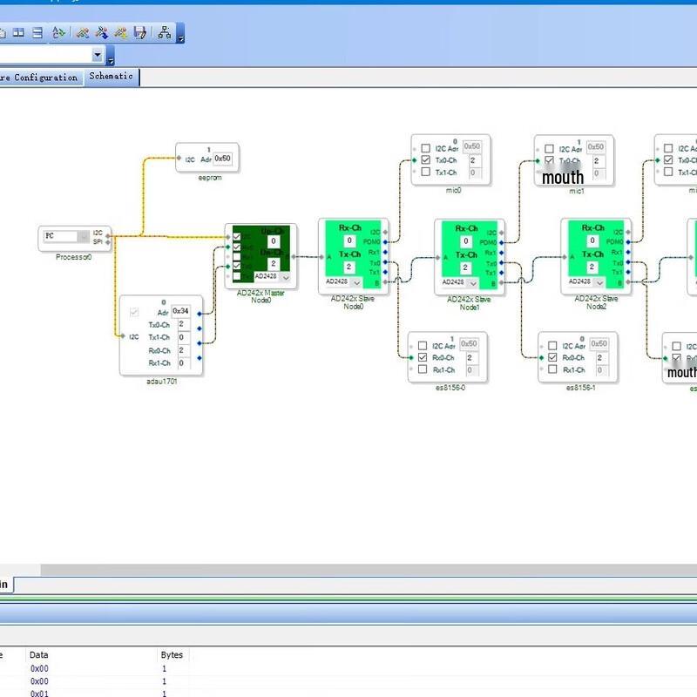This screenshot has height=697, width=697.
Task: Click the I2C port diamond on Processor0
Action: 108,235
